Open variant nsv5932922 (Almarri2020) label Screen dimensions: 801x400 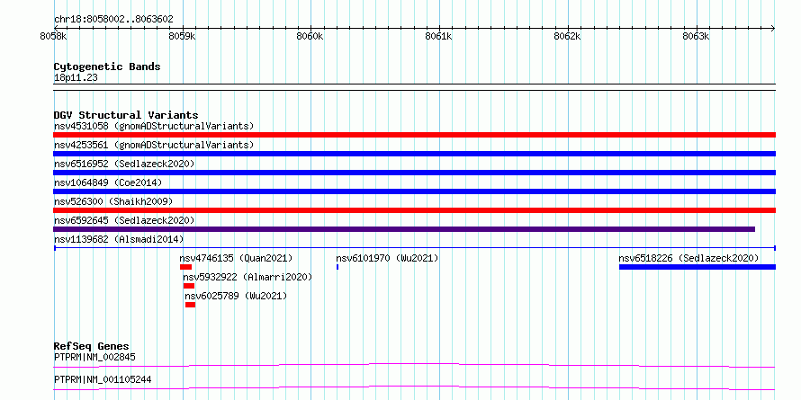247,277
